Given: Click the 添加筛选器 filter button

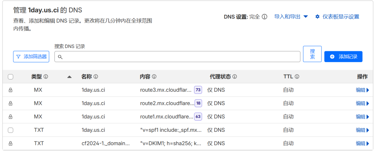Looking at the screenshot, I should click(x=31, y=57).
